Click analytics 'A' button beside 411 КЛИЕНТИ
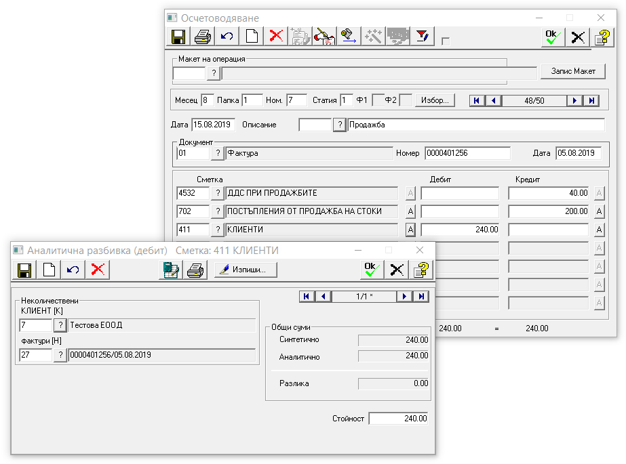 410,230
